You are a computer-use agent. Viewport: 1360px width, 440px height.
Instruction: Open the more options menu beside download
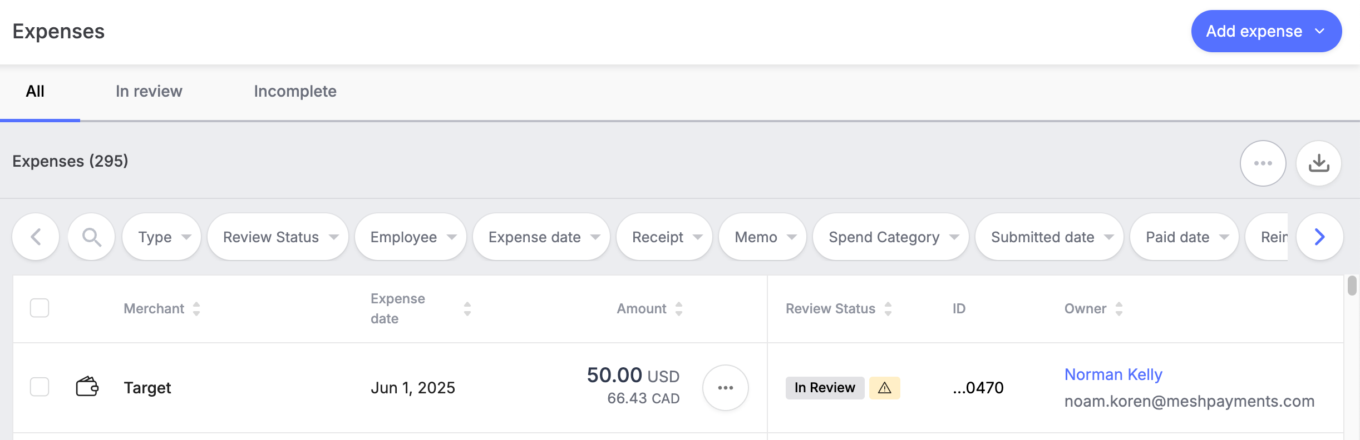(x=1263, y=163)
